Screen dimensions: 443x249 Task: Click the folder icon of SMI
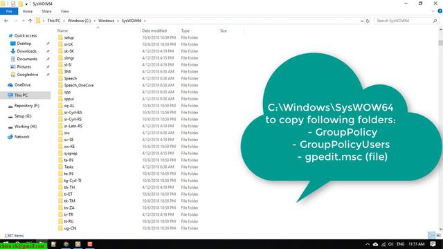tap(60, 71)
